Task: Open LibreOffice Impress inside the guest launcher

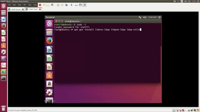Action: pyautogui.click(x=49, y=67)
